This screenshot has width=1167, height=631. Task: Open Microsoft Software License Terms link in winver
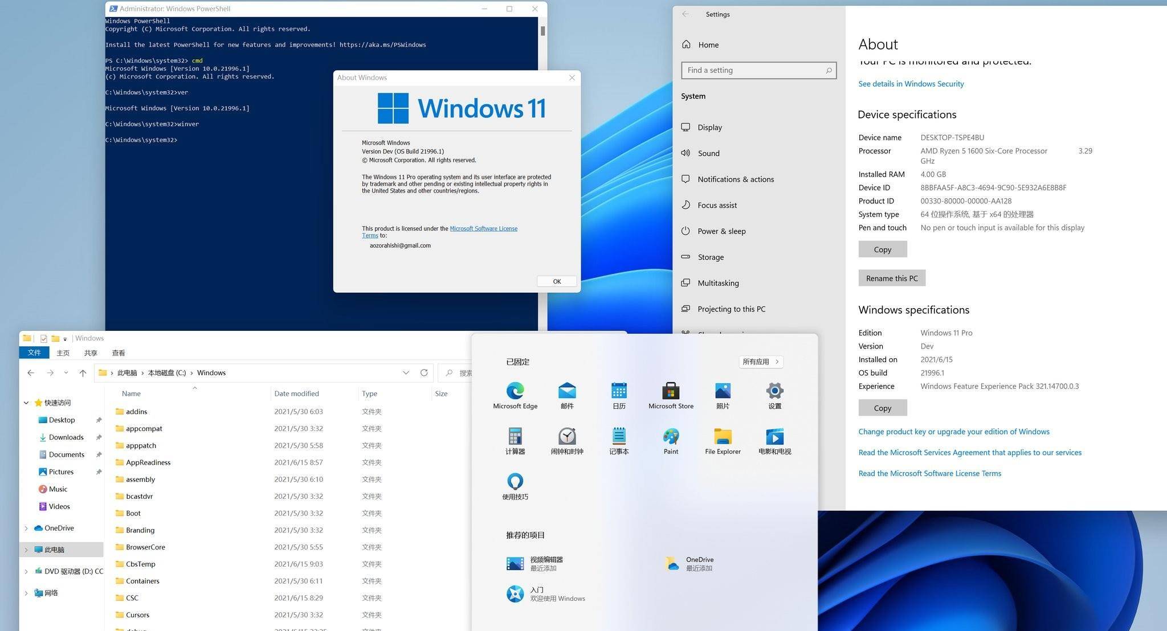pos(483,228)
